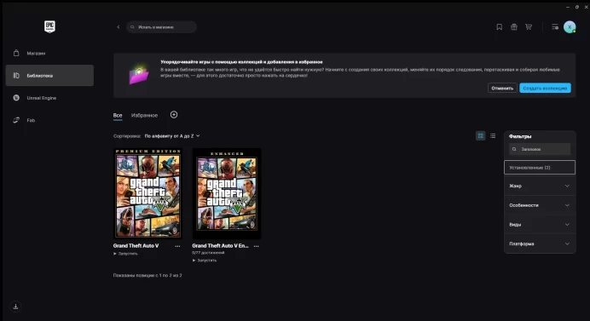Select the Избранное tab
Screen dimensions: 590x321
(x=144, y=116)
